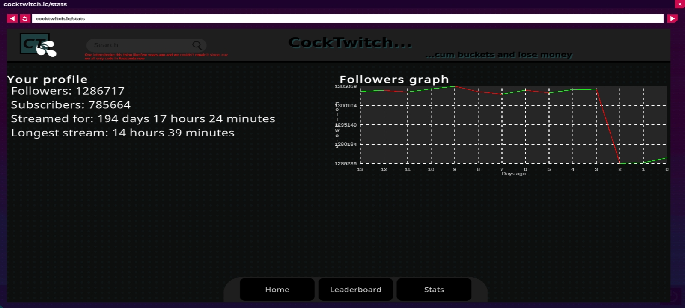
Task: Click the "Followers graph" heading
Action: tap(394, 79)
